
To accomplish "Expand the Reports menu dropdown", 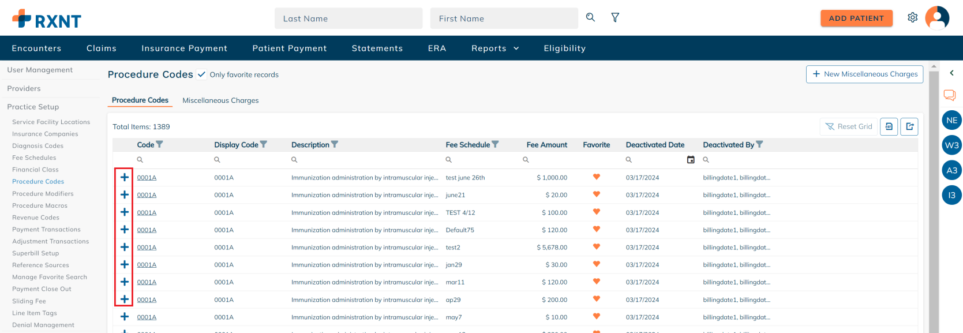I will [x=495, y=48].
